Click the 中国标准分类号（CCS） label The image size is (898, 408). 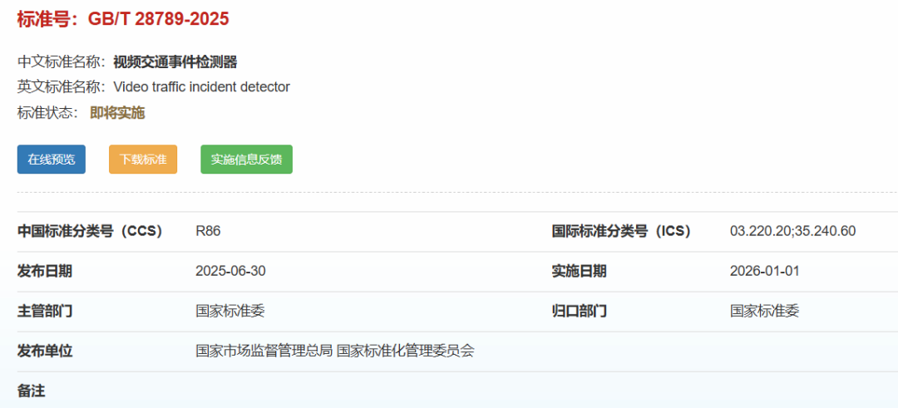pos(90,231)
